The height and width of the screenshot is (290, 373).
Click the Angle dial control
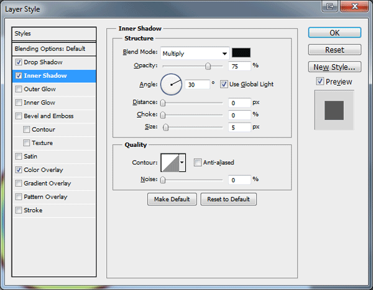pos(172,85)
